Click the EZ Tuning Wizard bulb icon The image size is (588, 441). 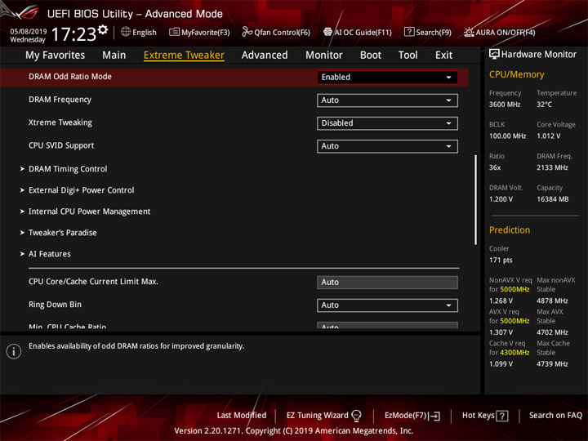click(356, 415)
